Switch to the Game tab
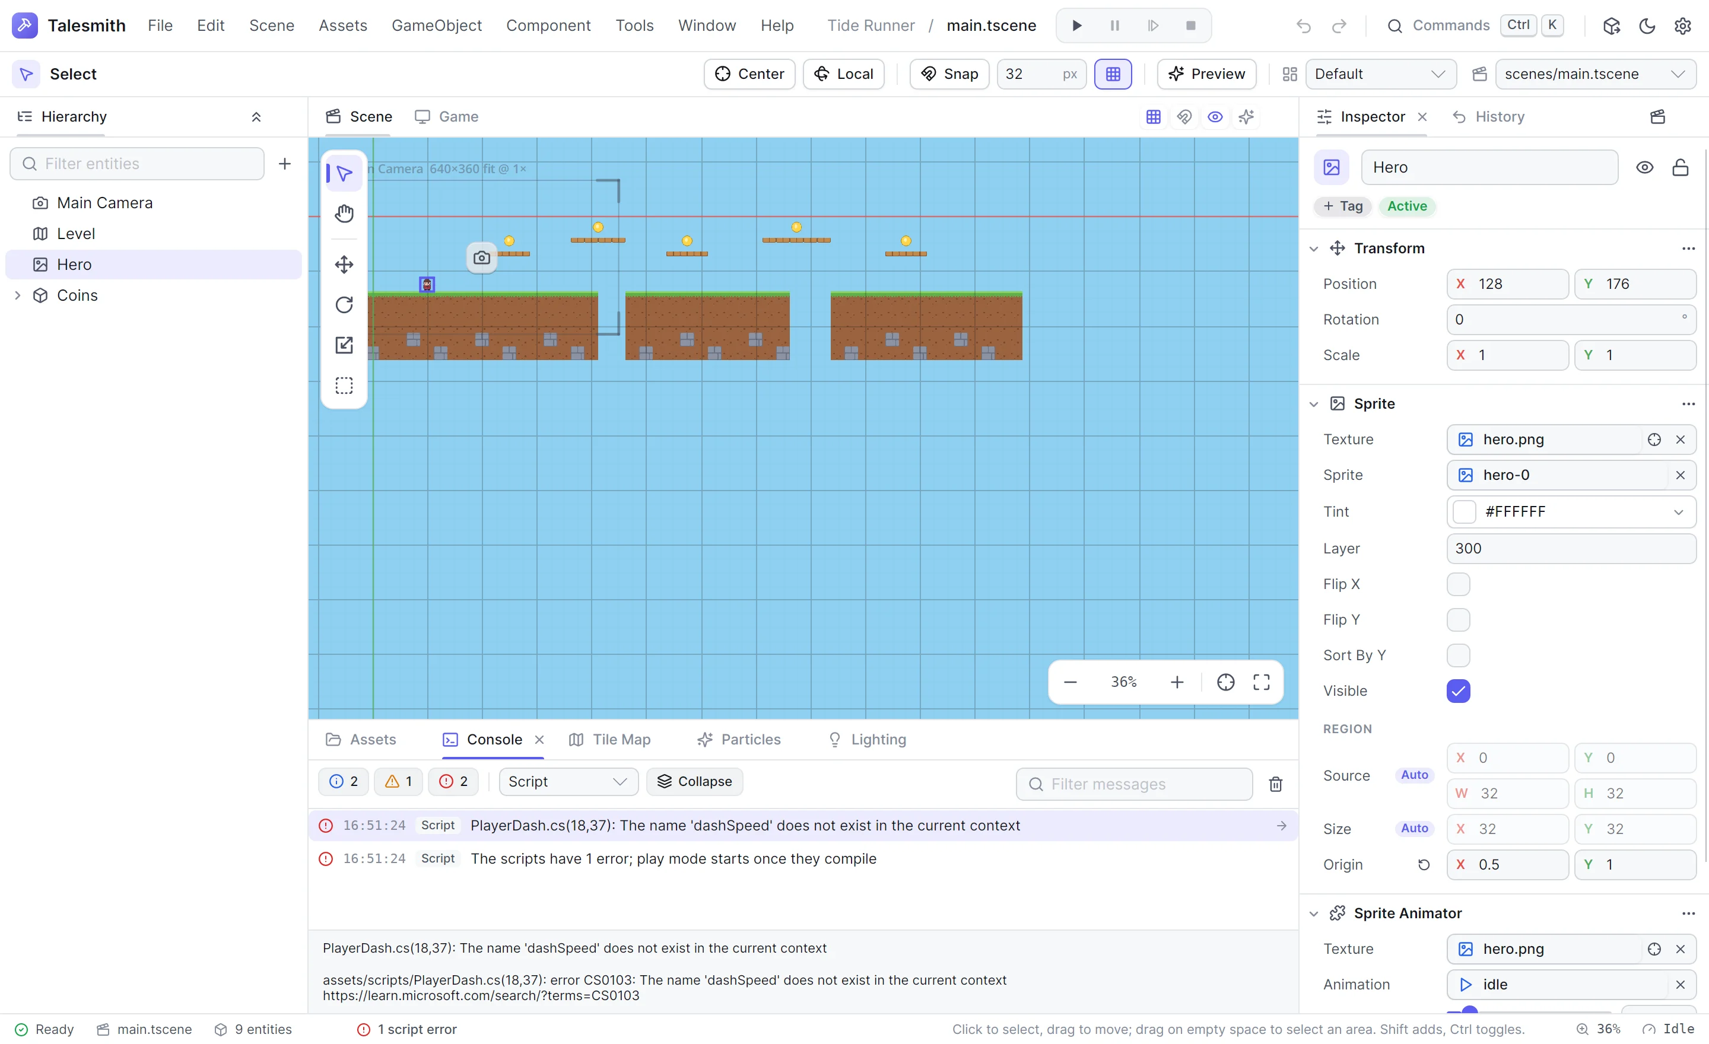 [x=446, y=116]
